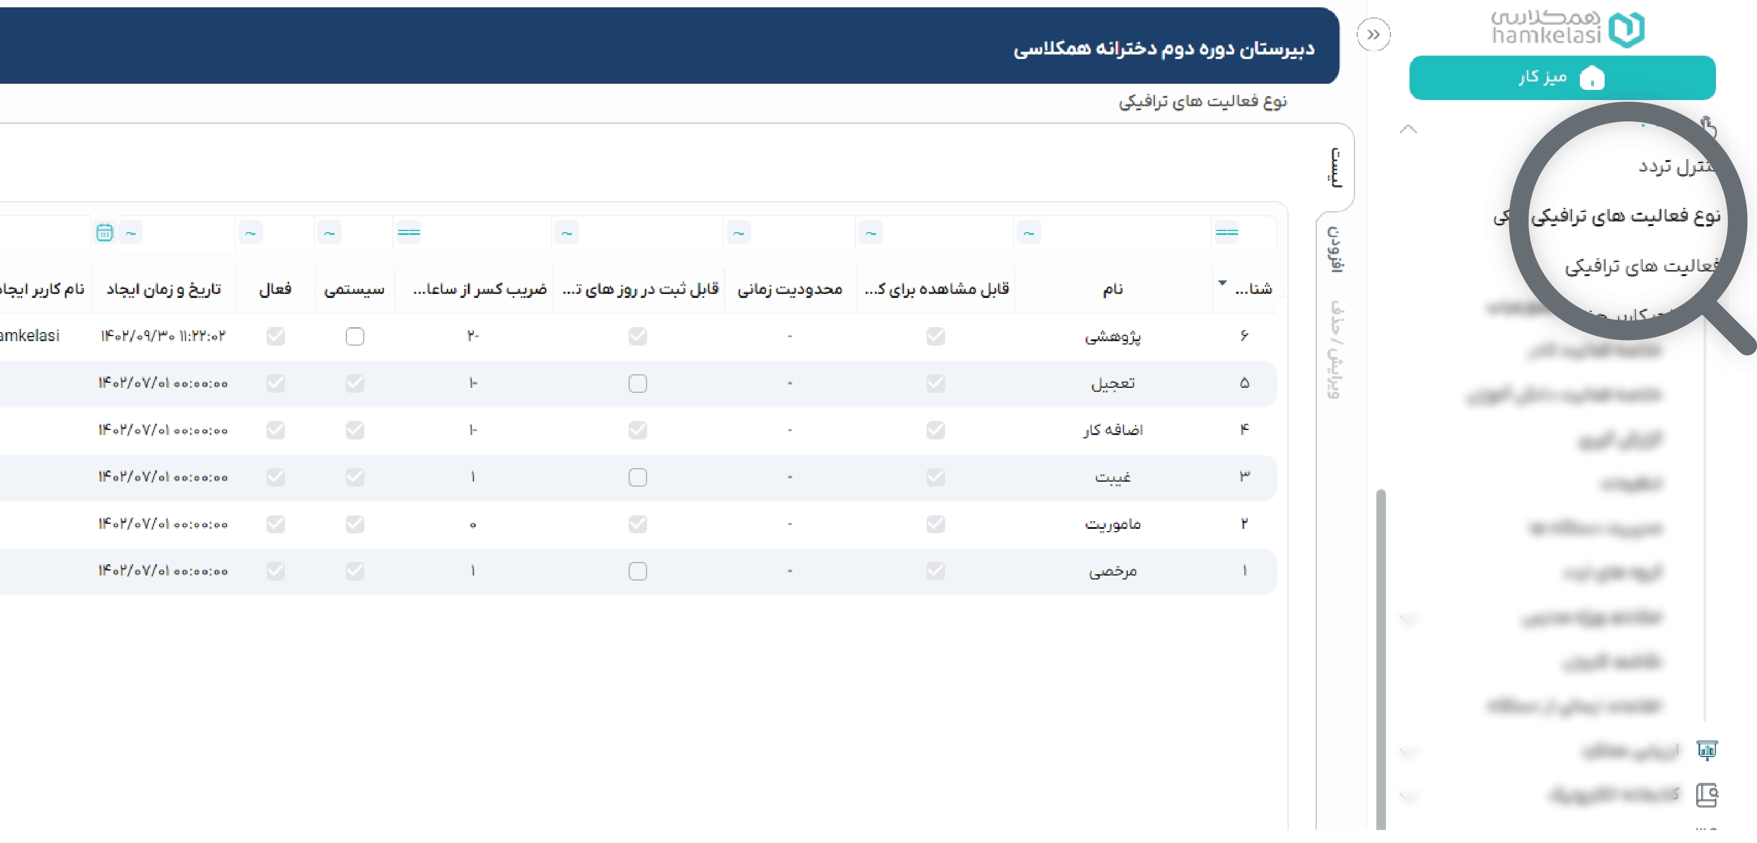This screenshot has height=843, width=1757.
Task: Select the ماموریت row name
Action: [x=1113, y=524]
